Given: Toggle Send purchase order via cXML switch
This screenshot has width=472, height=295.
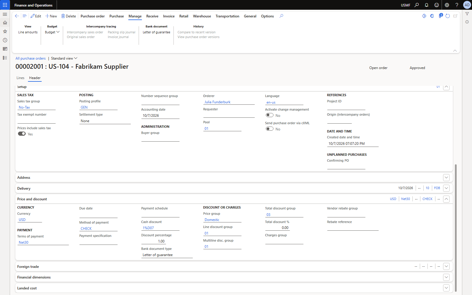Looking at the screenshot, I should coord(270,129).
